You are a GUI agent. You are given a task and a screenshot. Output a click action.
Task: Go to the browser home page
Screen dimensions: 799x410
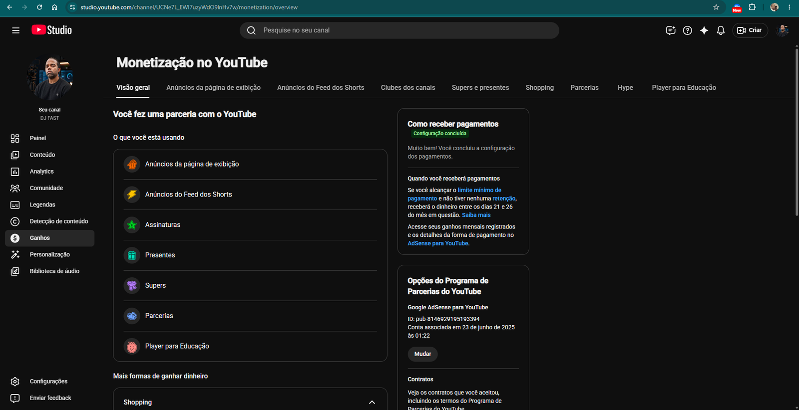[54, 7]
